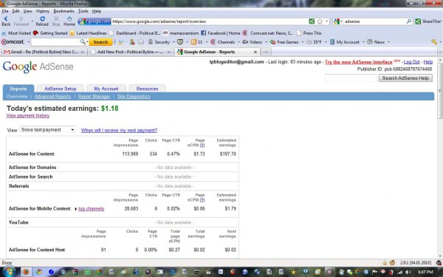Open a new tab with the plus button

266,52
